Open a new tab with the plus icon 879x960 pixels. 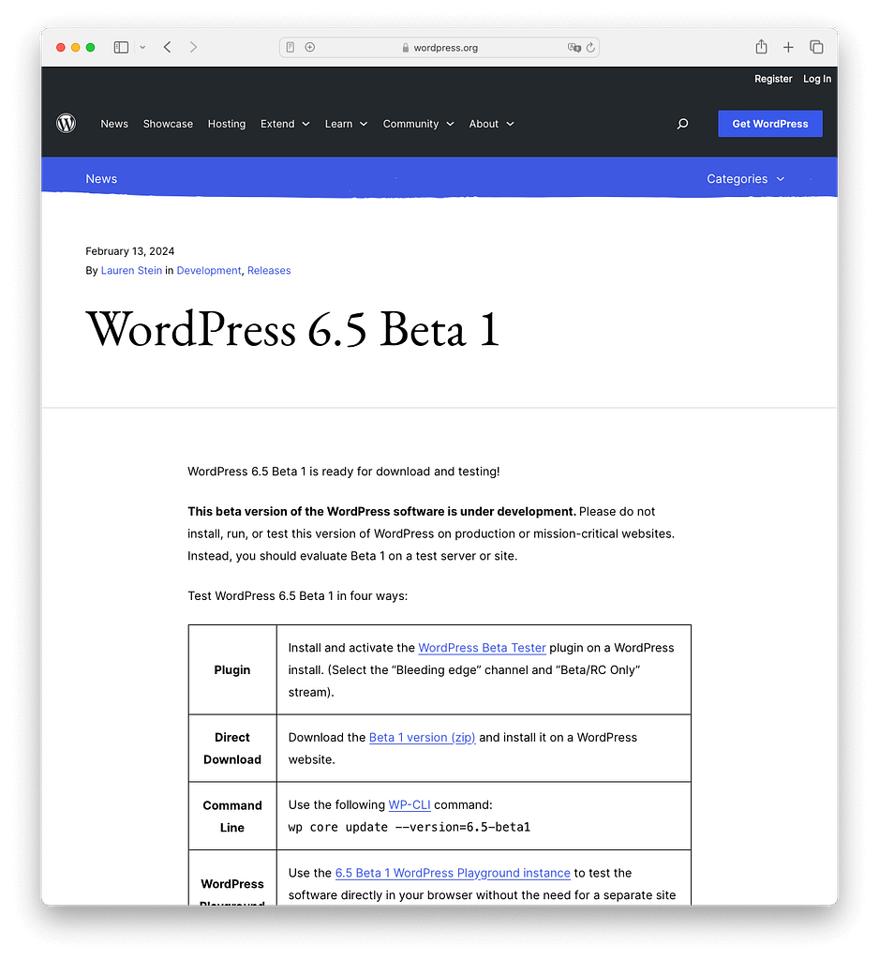[788, 47]
